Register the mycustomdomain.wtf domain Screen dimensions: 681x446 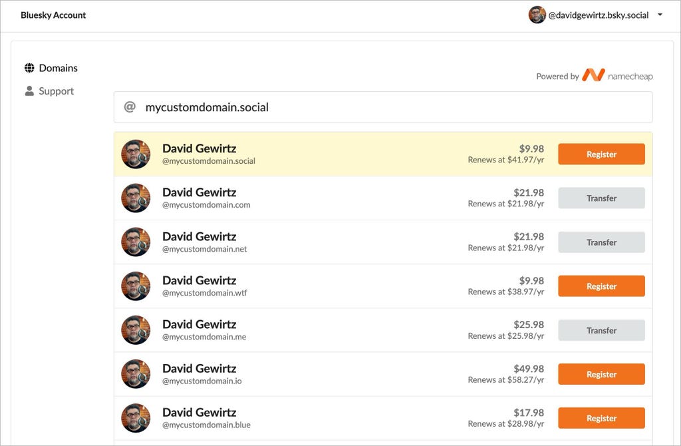coord(601,286)
